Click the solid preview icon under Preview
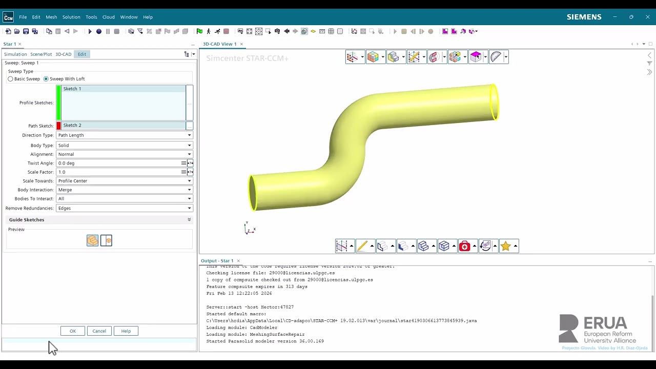The width and height of the screenshot is (656, 369). point(92,240)
